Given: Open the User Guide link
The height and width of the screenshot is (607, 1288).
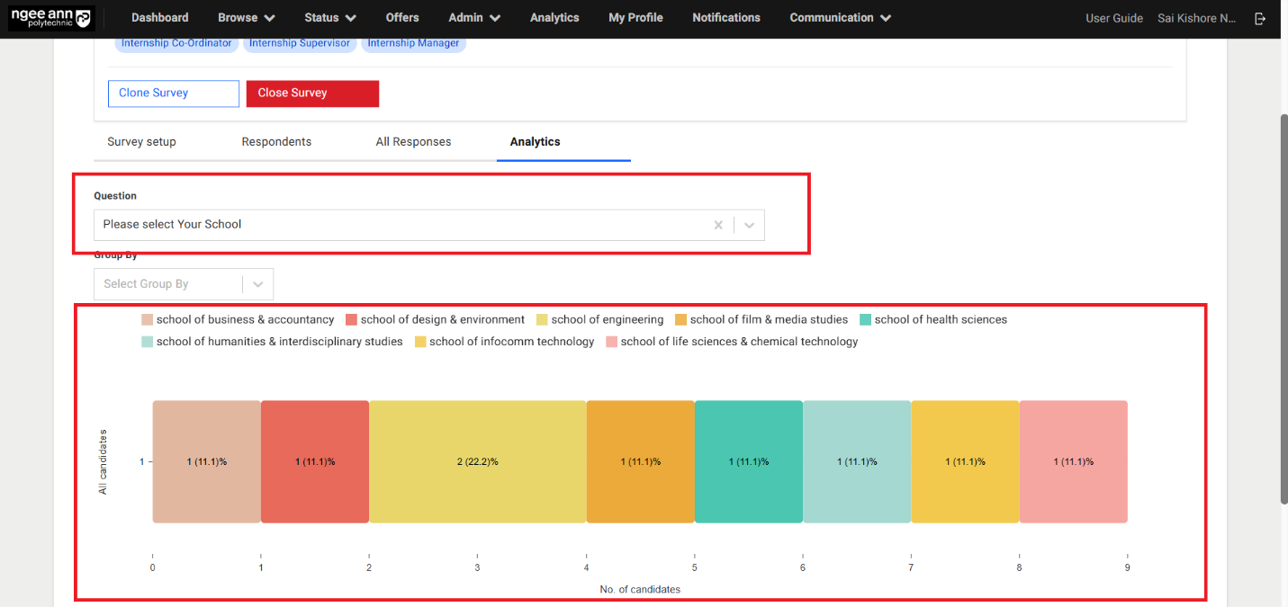Looking at the screenshot, I should tap(1114, 18).
